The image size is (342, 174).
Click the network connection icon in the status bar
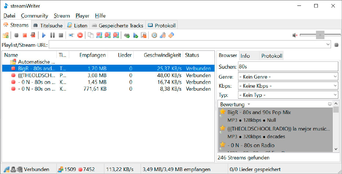pos(6,169)
